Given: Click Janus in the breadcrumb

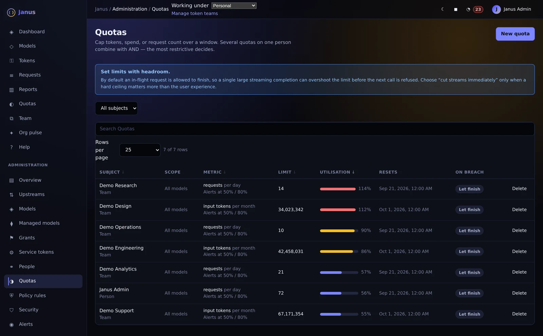Looking at the screenshot, I should [101, 9].
